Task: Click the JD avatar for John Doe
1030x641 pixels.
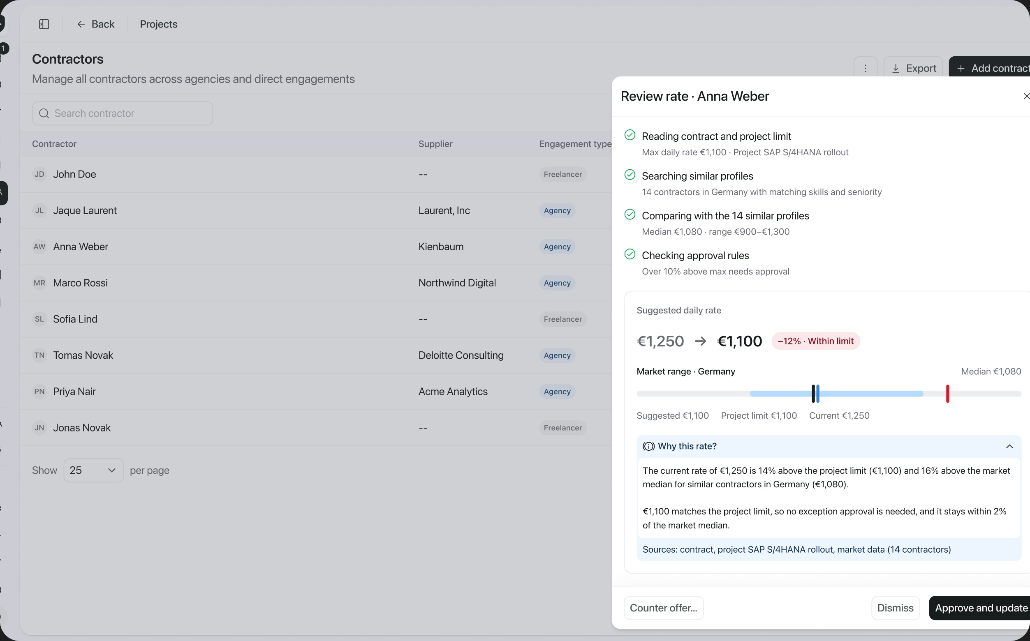Action: 39,174
